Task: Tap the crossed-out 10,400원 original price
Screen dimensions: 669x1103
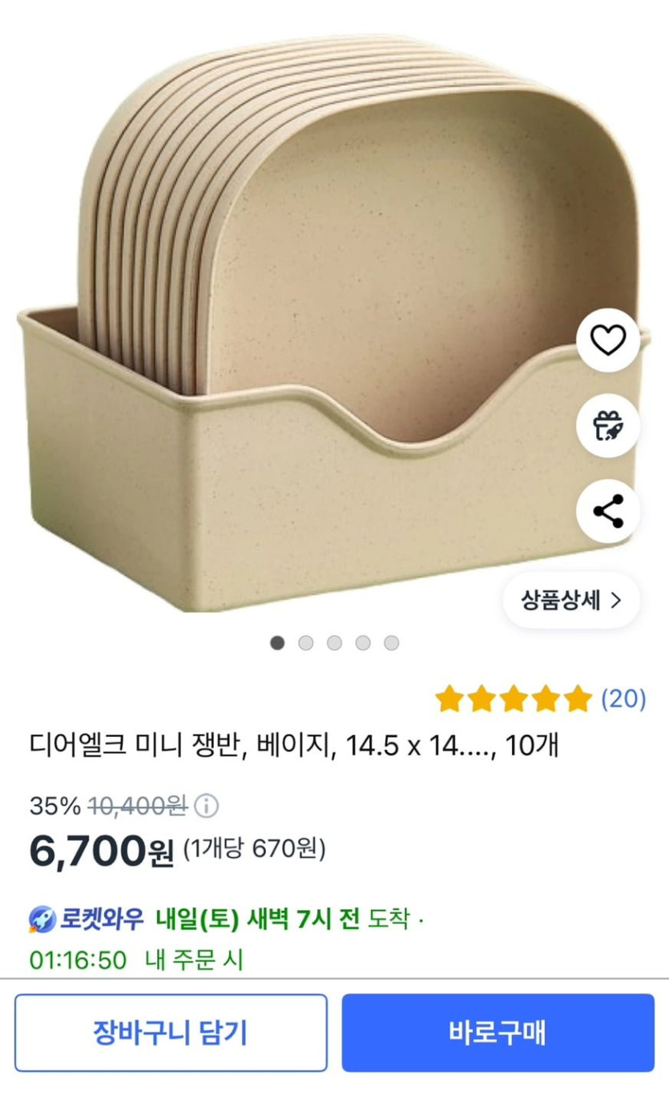Action: [x=137, y=805]
